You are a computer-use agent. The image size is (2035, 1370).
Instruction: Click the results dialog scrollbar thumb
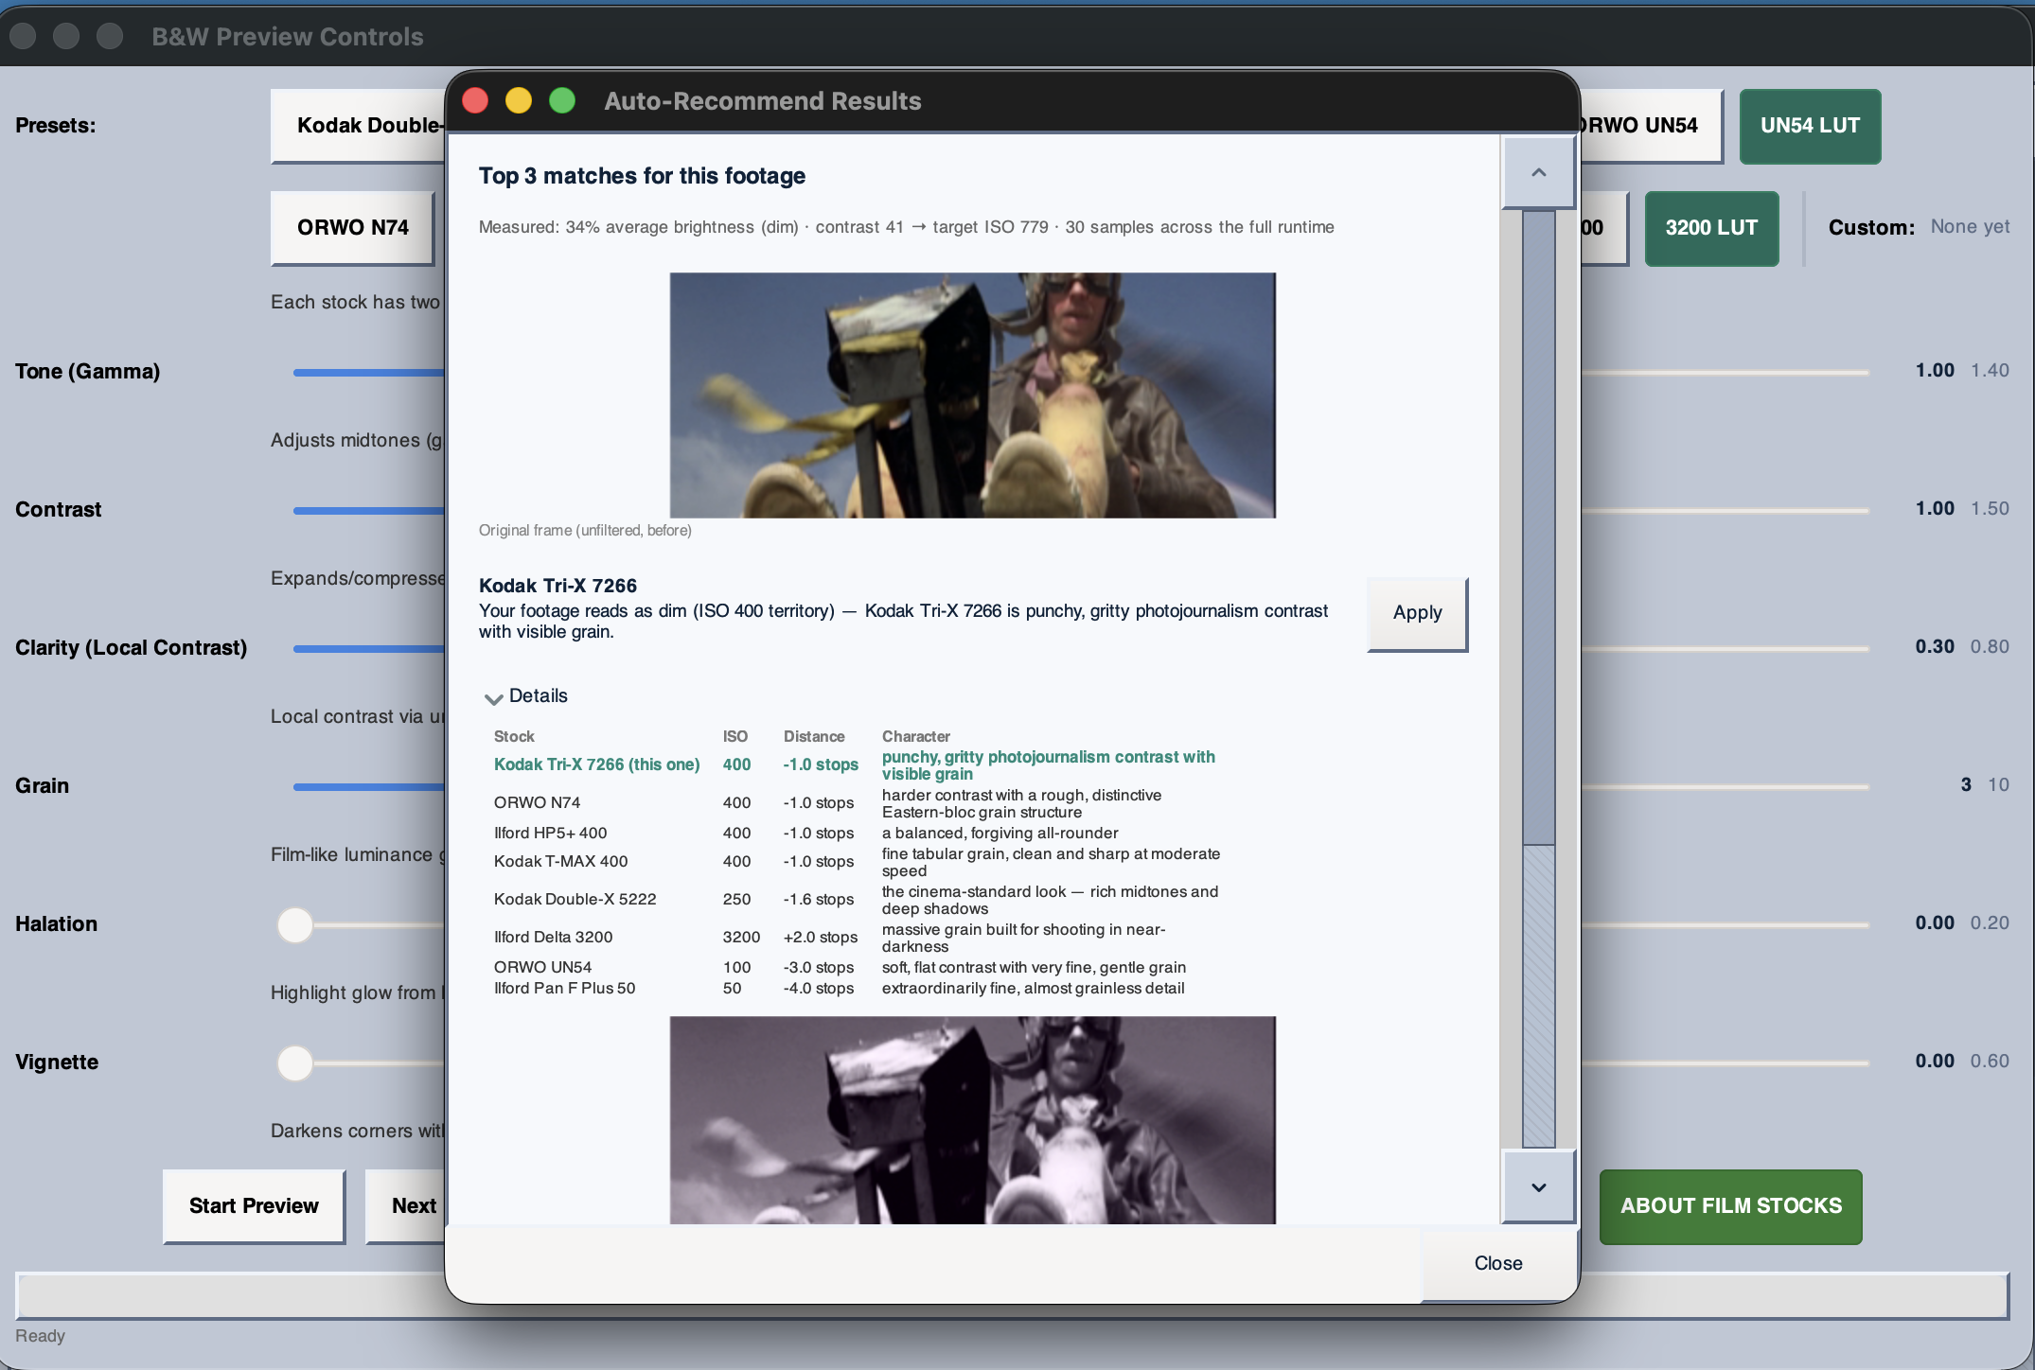click(x=1538, y=527)
